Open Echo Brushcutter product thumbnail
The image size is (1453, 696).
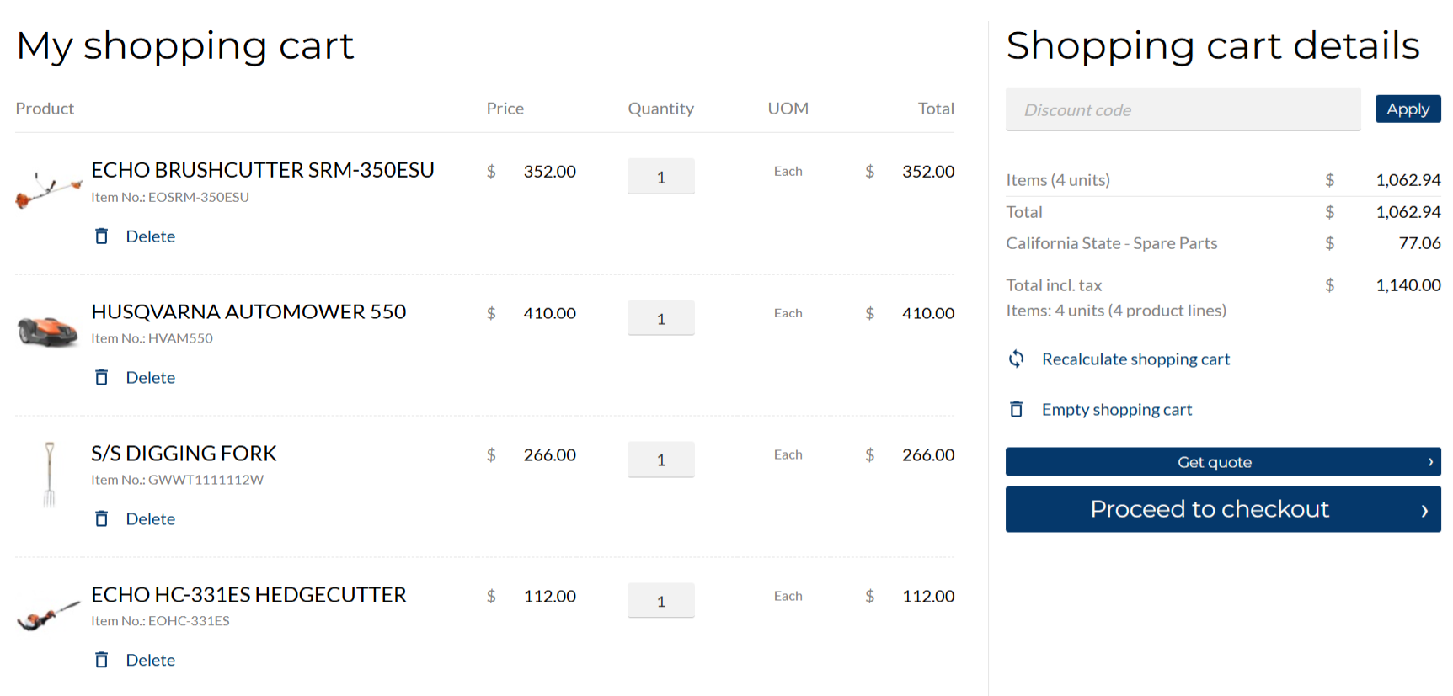coord(48,190)
